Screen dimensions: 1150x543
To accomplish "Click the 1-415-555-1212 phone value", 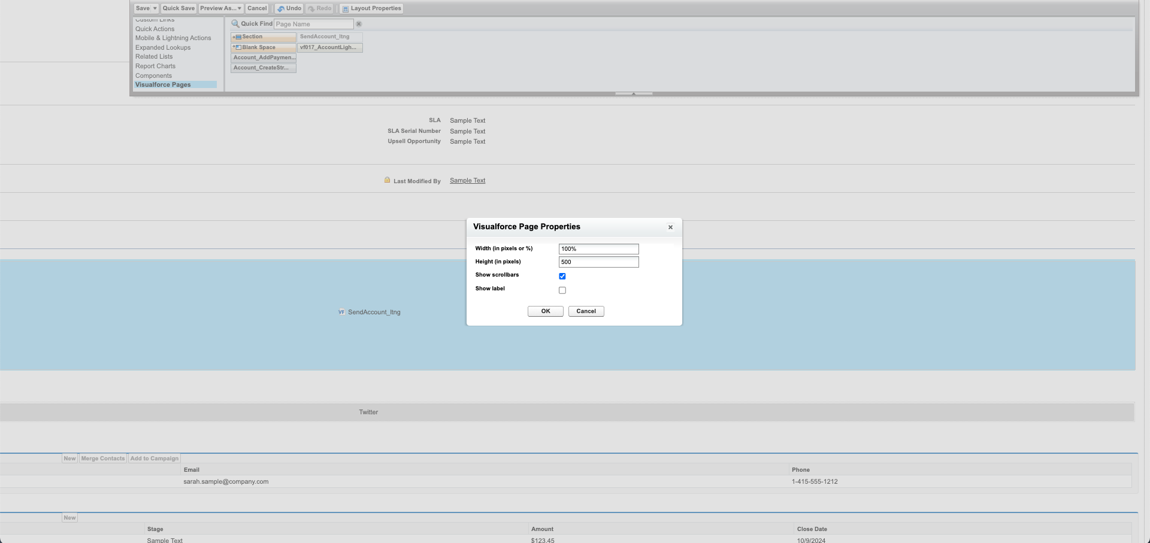I will tap(815, 481).
